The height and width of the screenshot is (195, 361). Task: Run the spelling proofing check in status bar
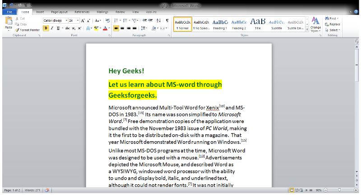coord(47,190)
